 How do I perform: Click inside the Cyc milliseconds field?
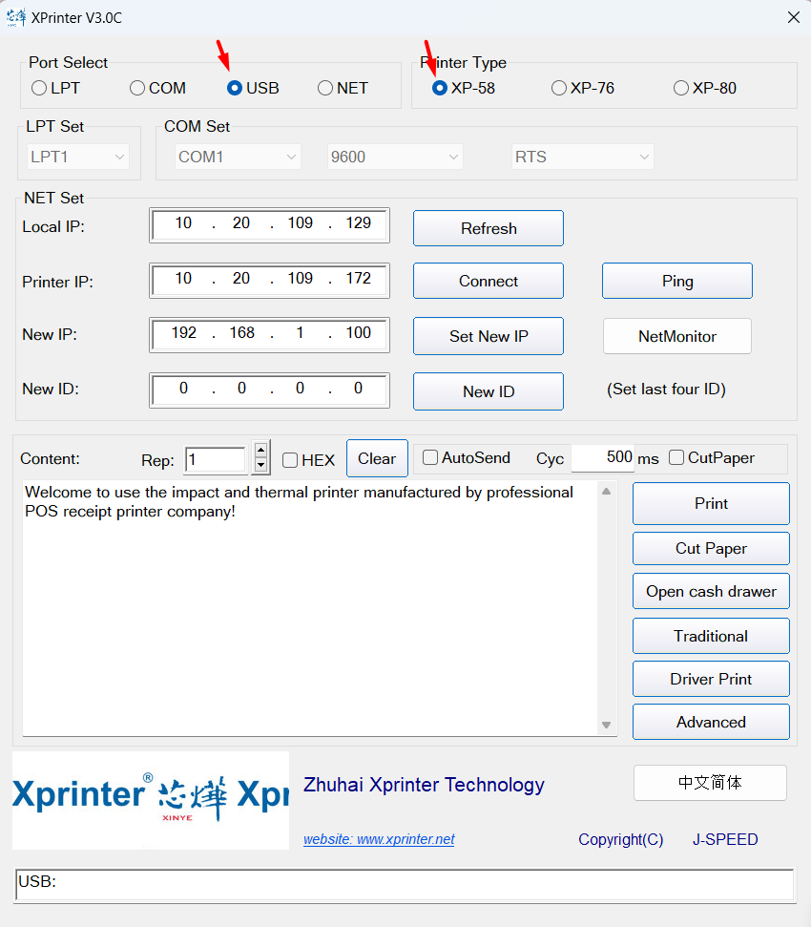click(x=602, y=458)
